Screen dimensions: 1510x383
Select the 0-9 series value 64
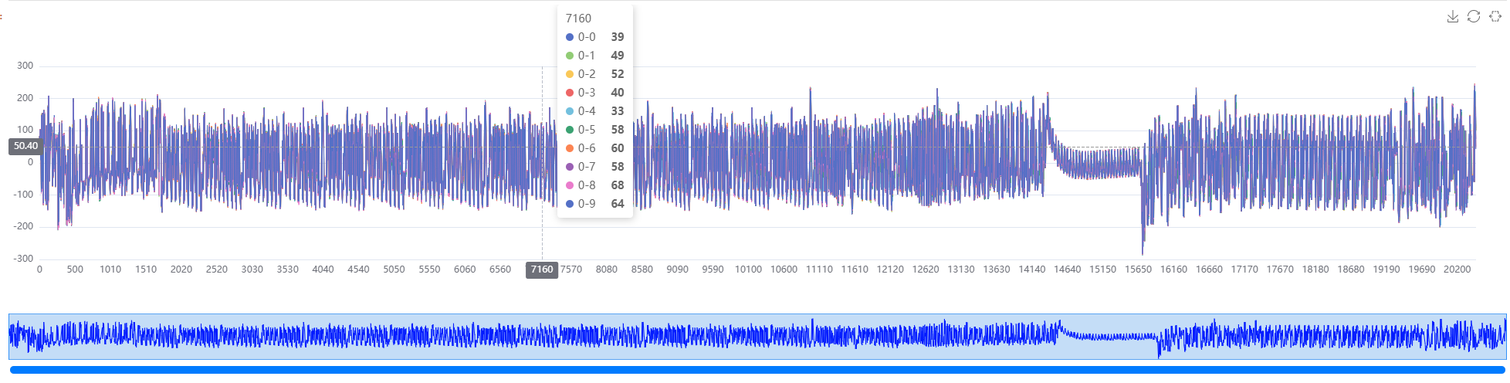(617, 204)
